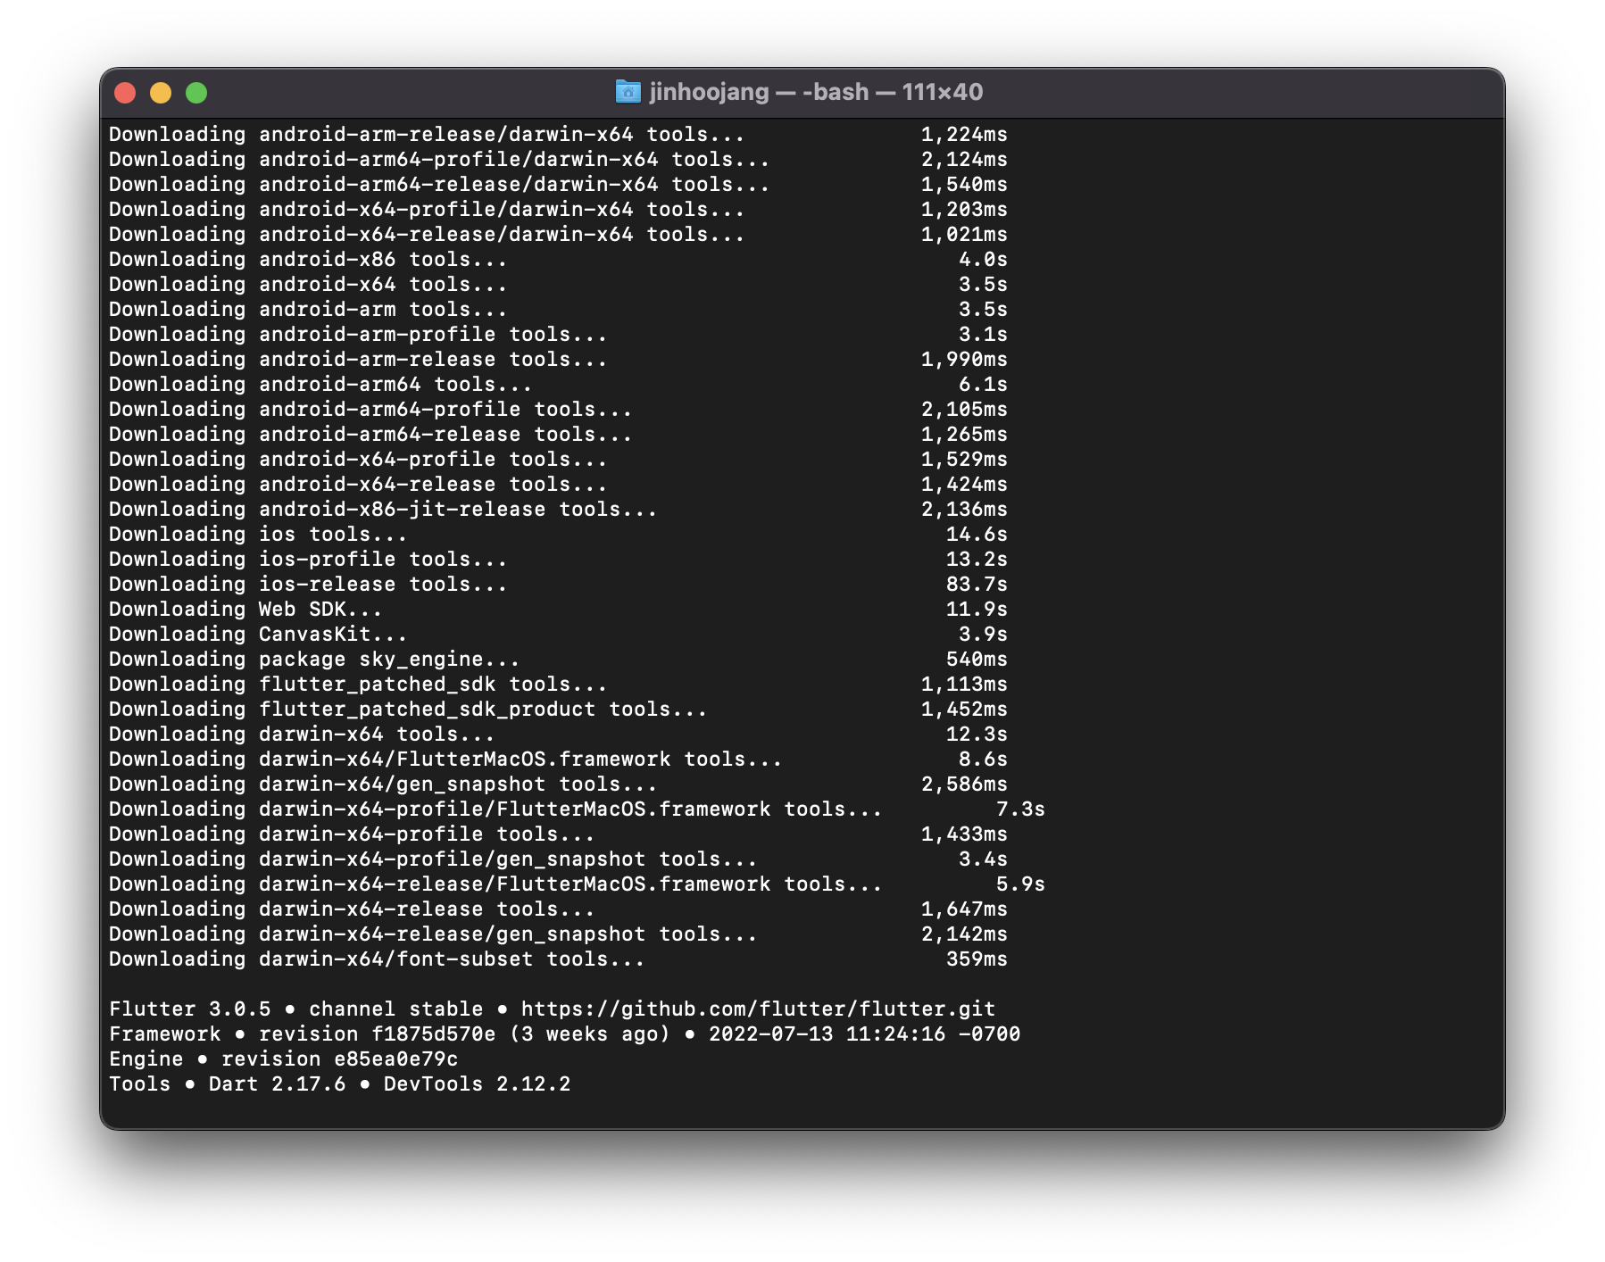This screenshot has height=1262, width=1605.
Task: Click 'Dart 2.17.6' in Tools line
Action: (277, 1084)
